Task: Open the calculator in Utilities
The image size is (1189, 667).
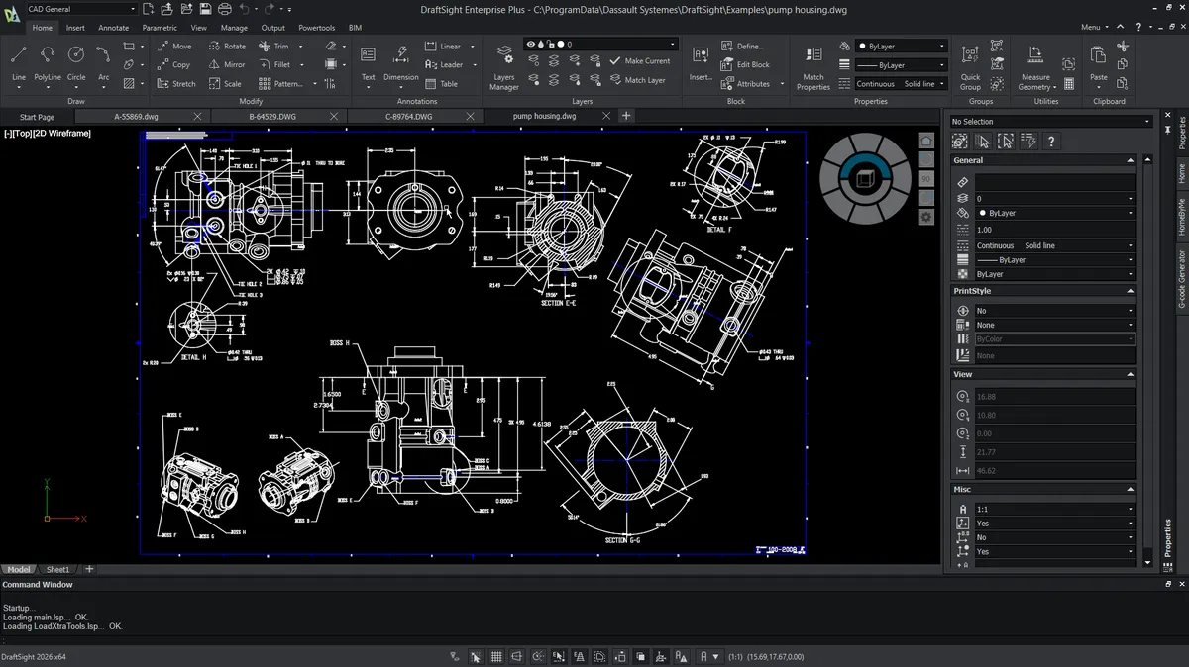Action: pyautogui.click(x=1069, y=84)
